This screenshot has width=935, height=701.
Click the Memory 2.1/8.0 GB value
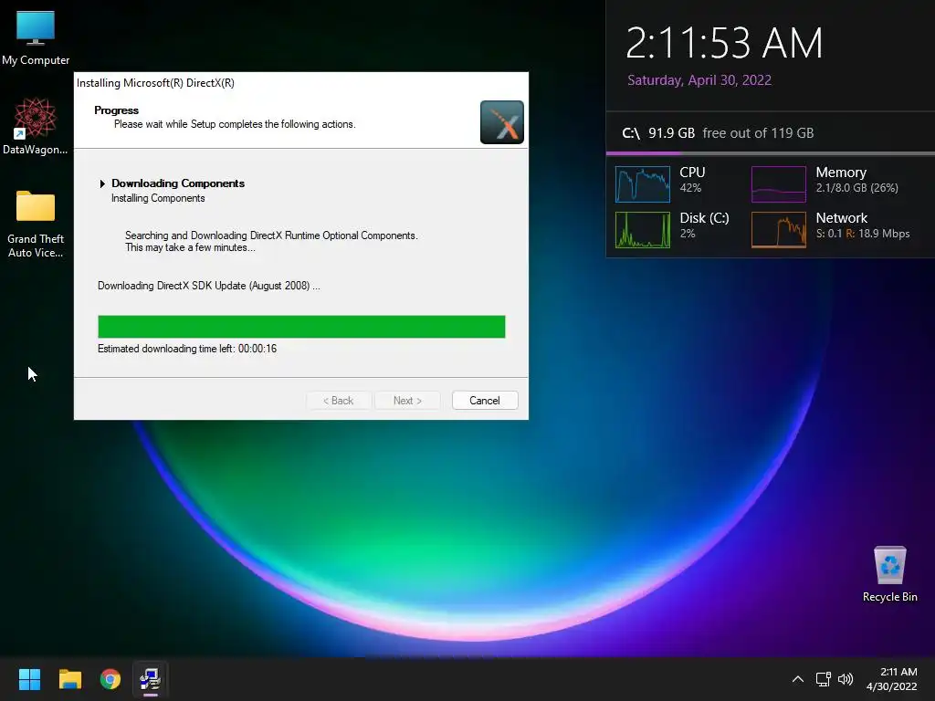856,188
